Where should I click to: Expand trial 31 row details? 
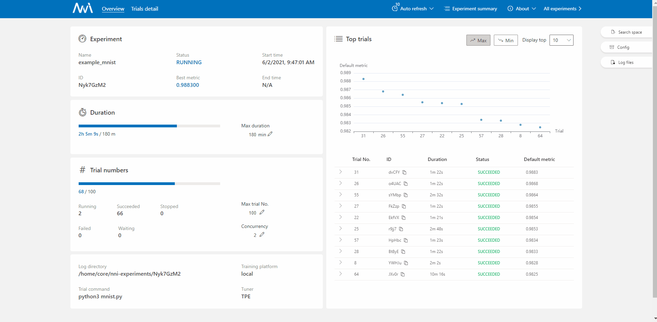(x=340, y=172)
